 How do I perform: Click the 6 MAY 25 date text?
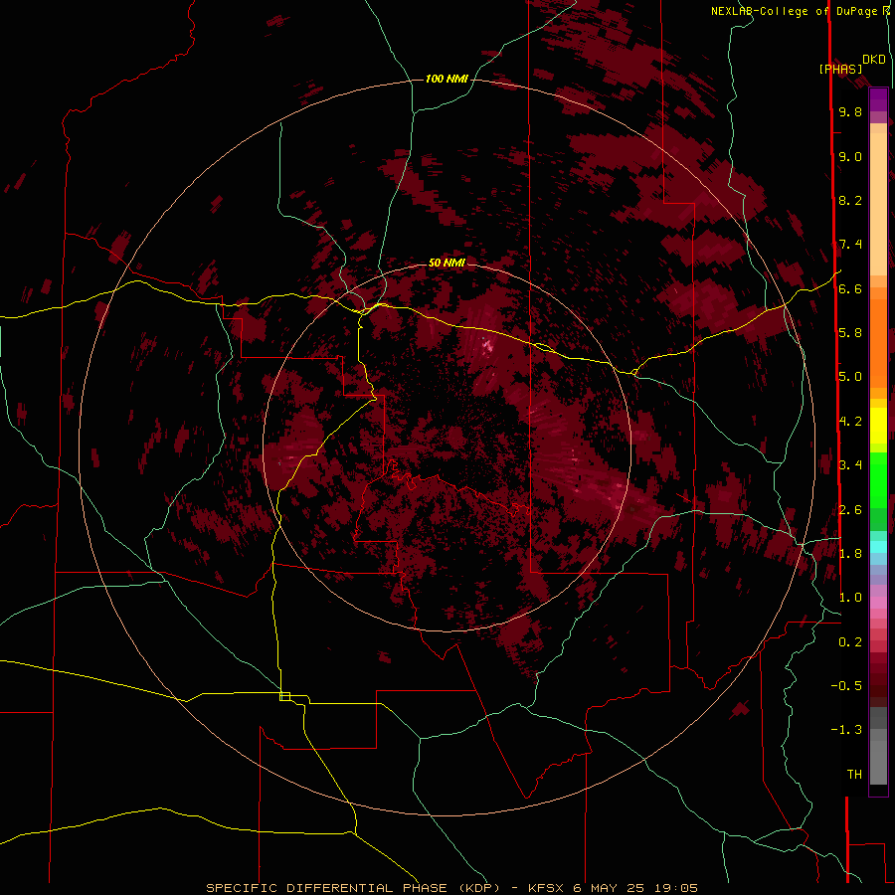pyautogui.click(x=609, y=888)
